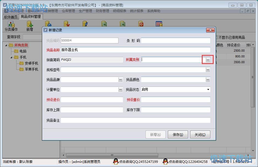This screenshot has height=167, width=258.
Task: Open the 货品品牌 browse ellipsis button
Action: pyautogui.click(x=120, y=80)
